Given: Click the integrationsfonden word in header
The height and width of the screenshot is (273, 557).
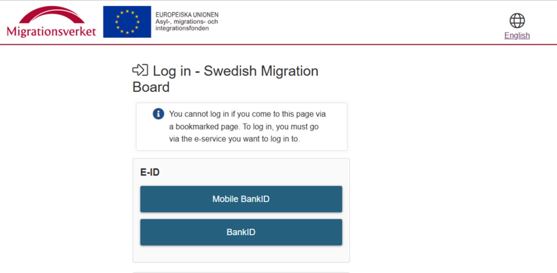Looking at the screenshot, I should click(x=182, y=28).
